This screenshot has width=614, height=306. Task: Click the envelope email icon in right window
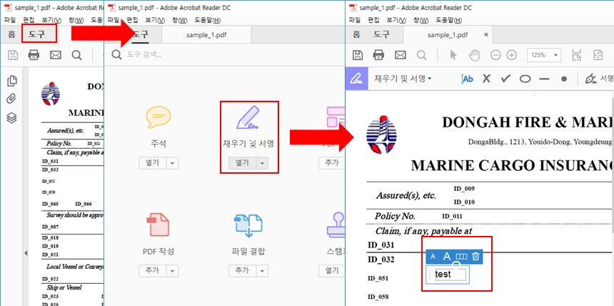tap(401, 55)
